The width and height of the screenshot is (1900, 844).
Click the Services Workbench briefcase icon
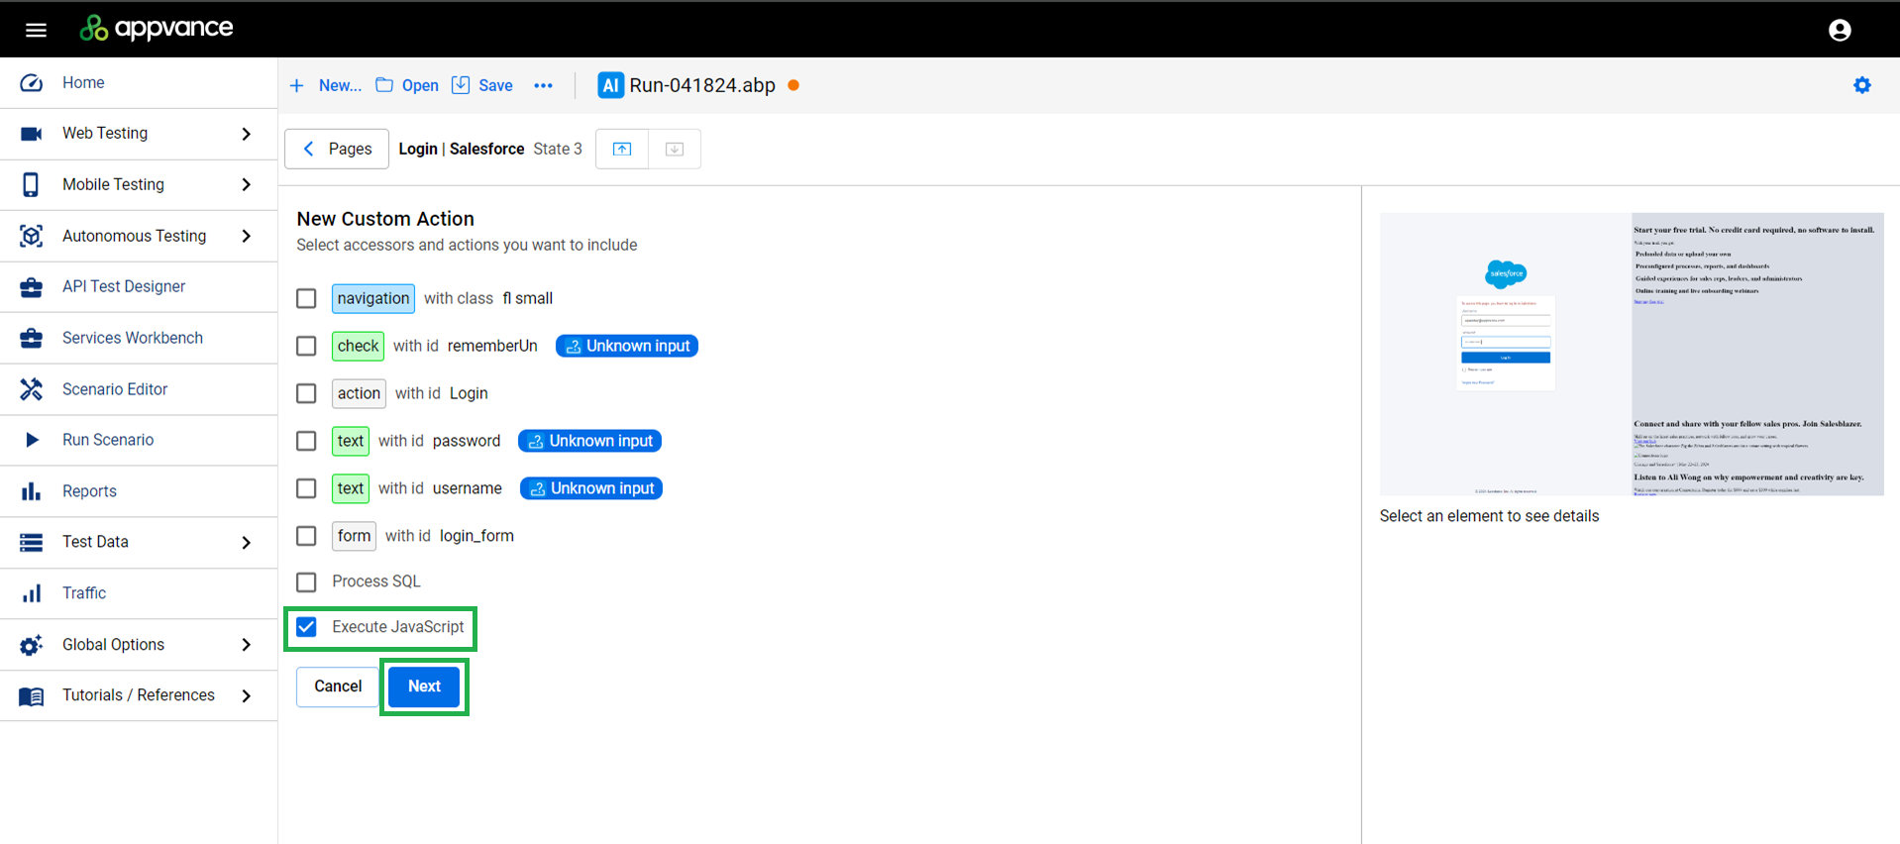click(x=32, y=338)
